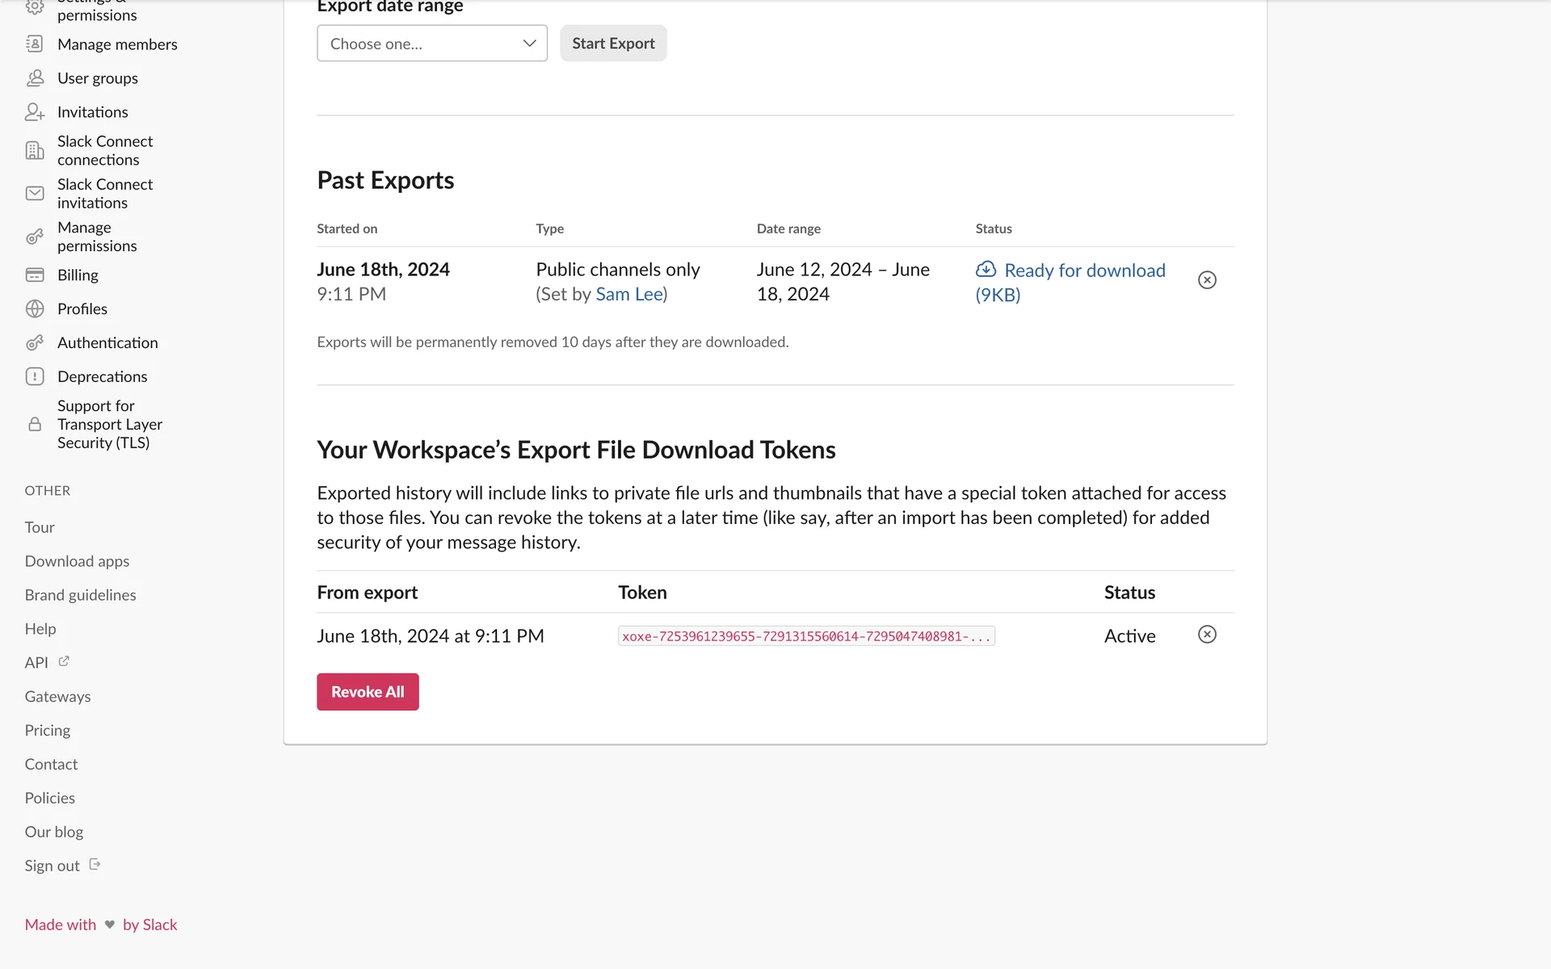Click the Slack Connect connections building icon

35,150
